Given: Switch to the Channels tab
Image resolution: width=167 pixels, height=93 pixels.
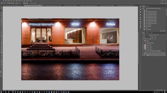Looking at the screenshot, I should pyautogui.click(x=148, y=33).
